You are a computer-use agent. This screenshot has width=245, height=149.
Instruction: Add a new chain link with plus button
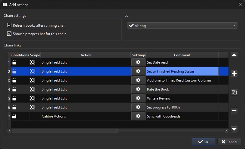234,73
